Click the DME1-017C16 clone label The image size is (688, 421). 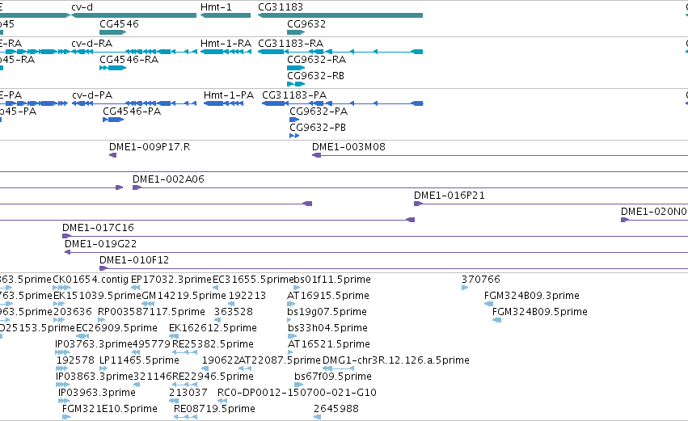(x=98, y=228)
